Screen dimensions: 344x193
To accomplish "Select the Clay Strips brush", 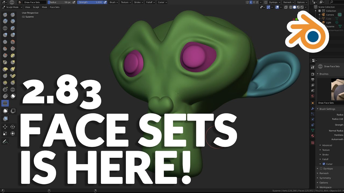I will click(x=13, y=21).
